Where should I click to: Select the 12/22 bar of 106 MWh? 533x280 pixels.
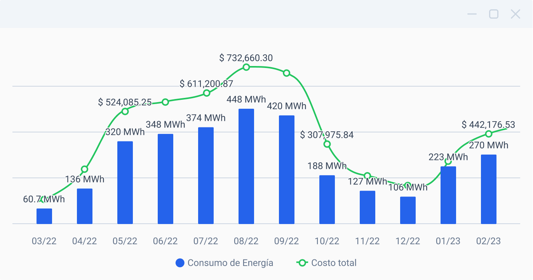click(408, 210)
